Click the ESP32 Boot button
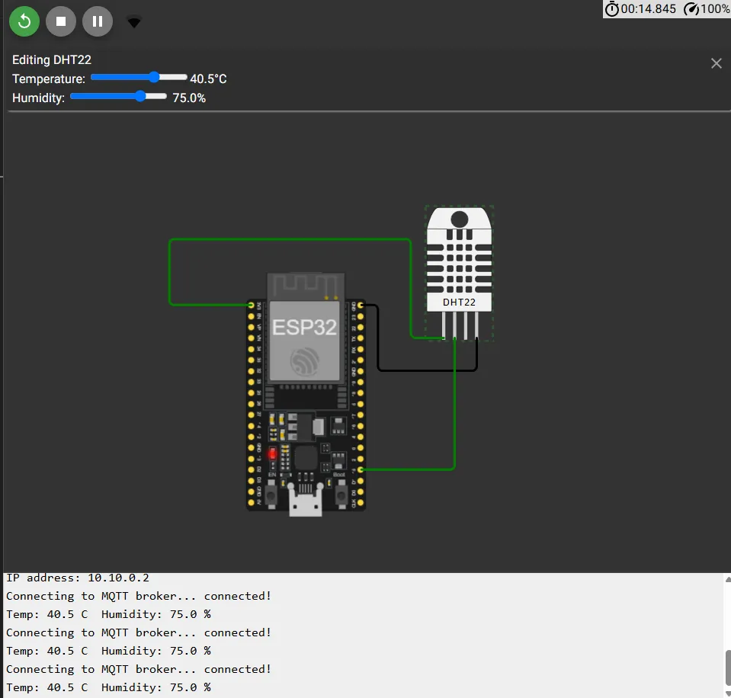This screenshot has height=698, width=731. (341, 495)
